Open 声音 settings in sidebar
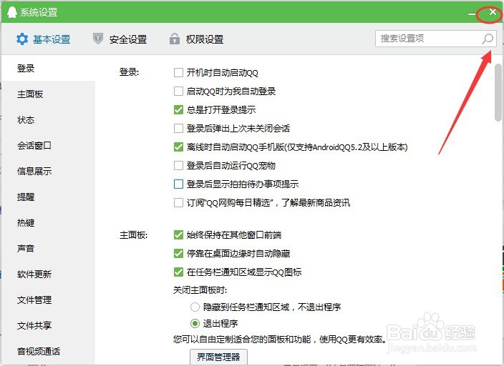 coord(49,248)
